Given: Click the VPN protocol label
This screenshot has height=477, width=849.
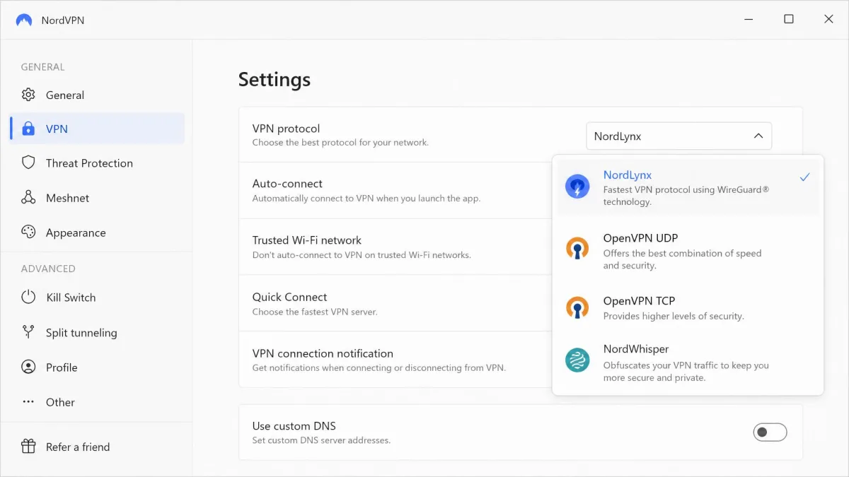Looking at the screenshot, I should point(286,128).
